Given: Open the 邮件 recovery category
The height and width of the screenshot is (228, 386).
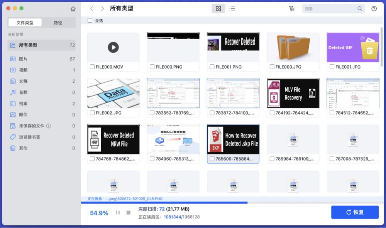Looking at the screenshot, I should 23,115.
